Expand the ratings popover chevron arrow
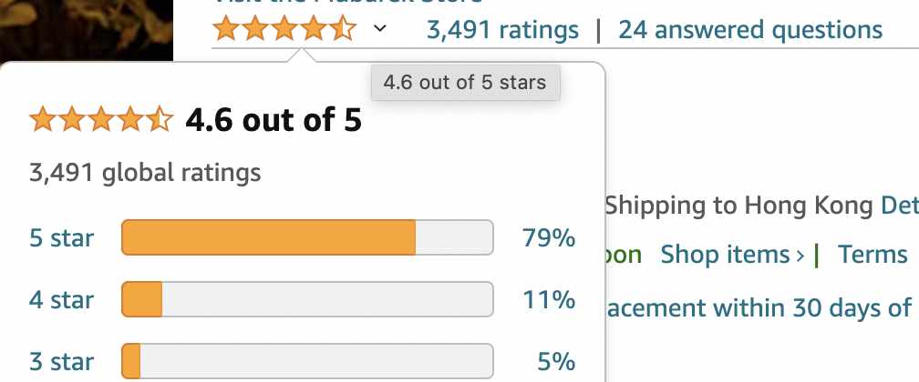Screen dimensions: 919x382 (380, 28)
